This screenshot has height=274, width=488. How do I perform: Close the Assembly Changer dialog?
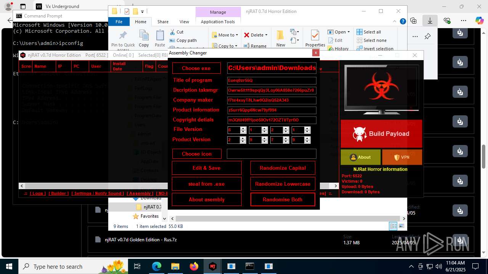[315, 53]
